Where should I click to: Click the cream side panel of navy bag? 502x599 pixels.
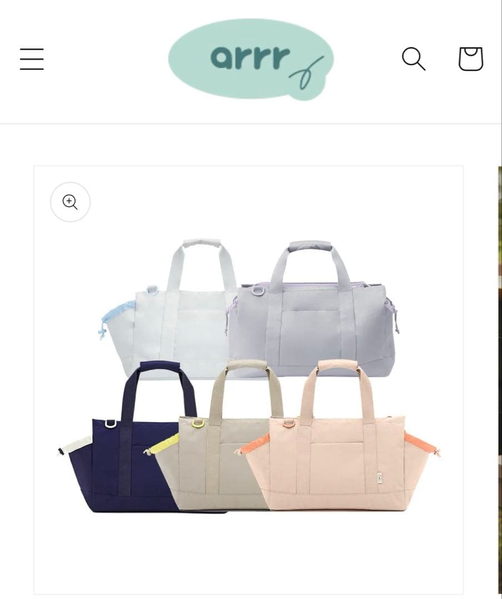point(77,446)
